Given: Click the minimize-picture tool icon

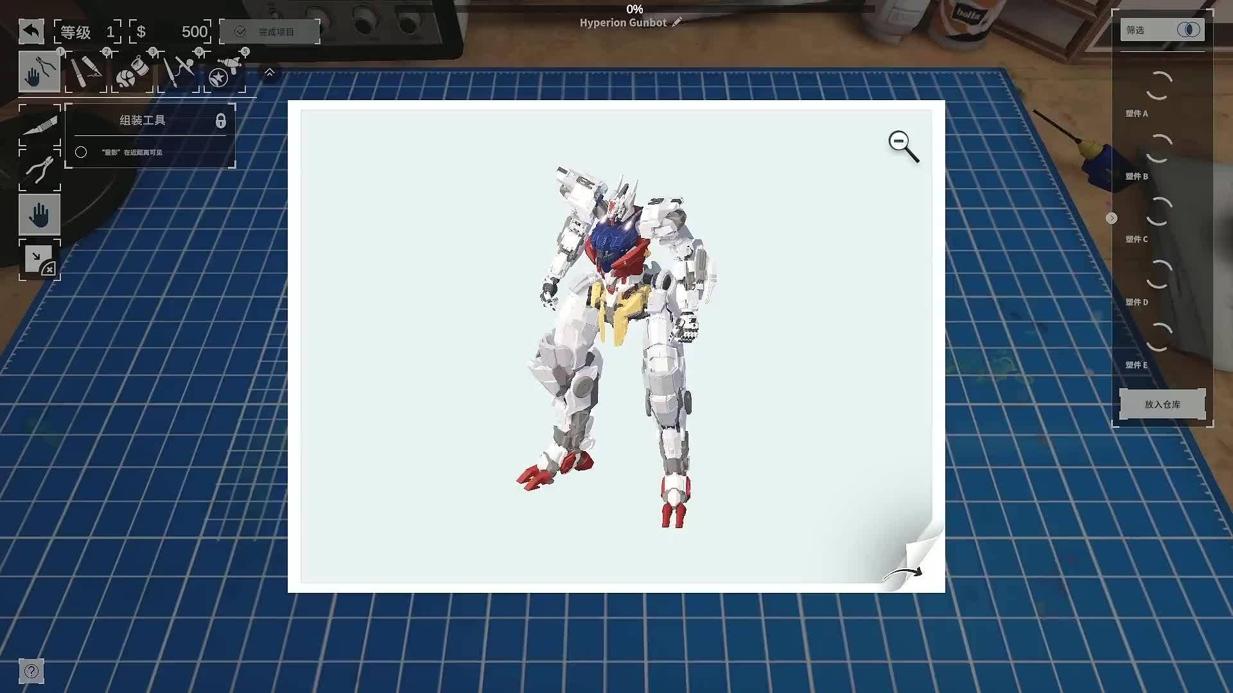Looking at the screenshot, I should (x=40, y=260).
